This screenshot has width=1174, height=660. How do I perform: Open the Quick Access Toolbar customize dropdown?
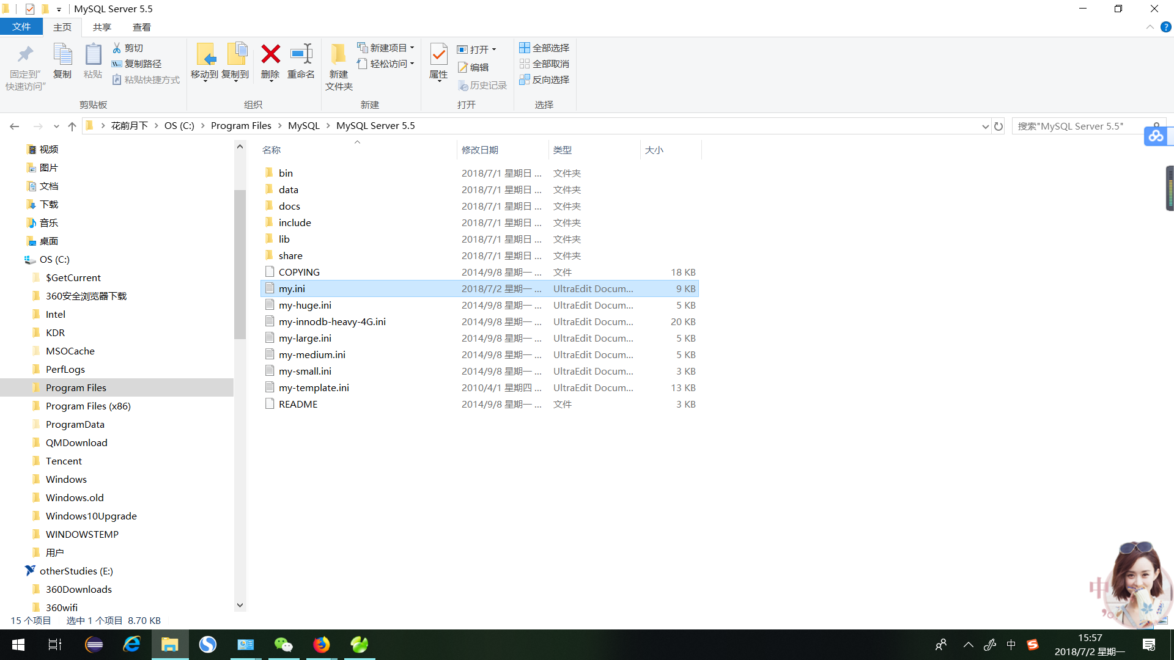(59, 9)
